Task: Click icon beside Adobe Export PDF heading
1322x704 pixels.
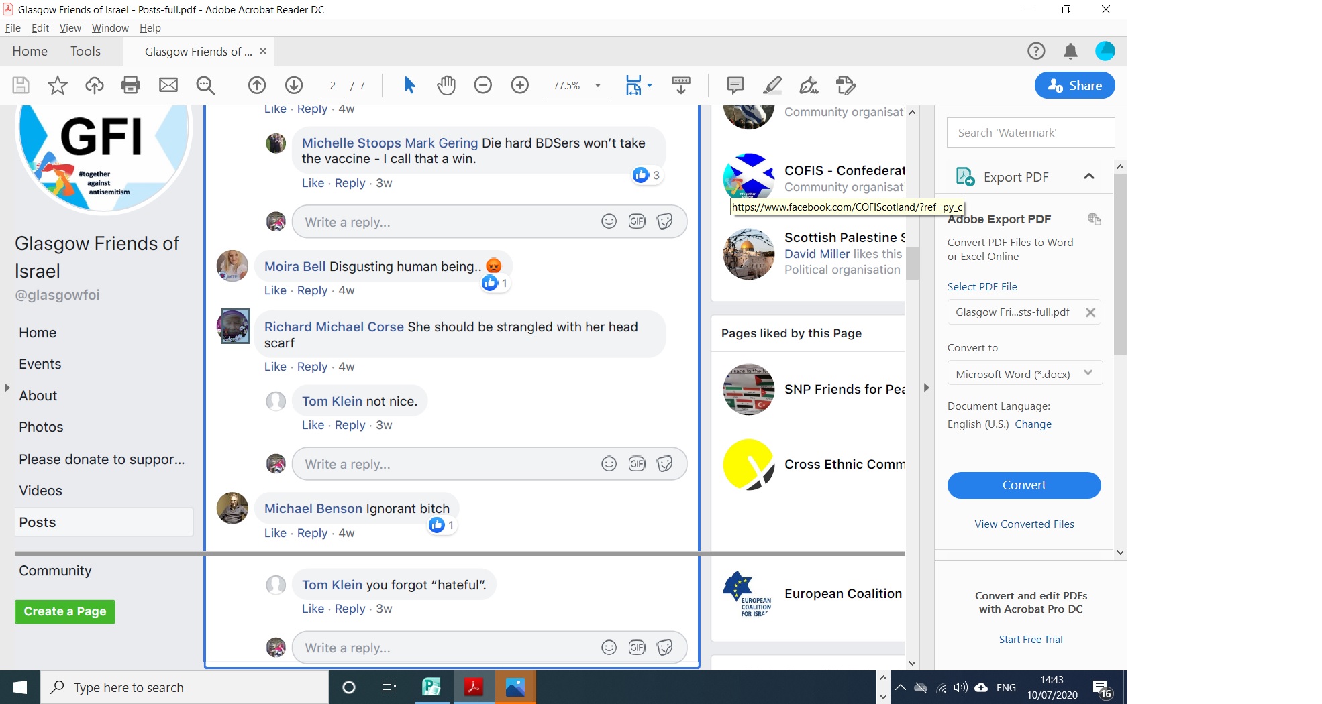Action: tap(1095, 219)
